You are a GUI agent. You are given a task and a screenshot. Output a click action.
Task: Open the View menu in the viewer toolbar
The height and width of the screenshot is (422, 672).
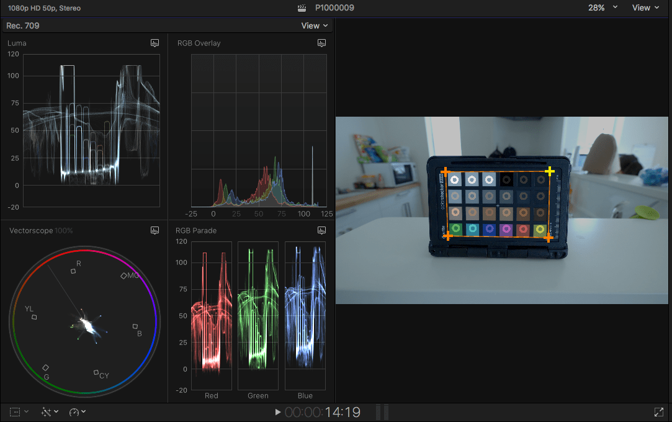pos(642,7)
